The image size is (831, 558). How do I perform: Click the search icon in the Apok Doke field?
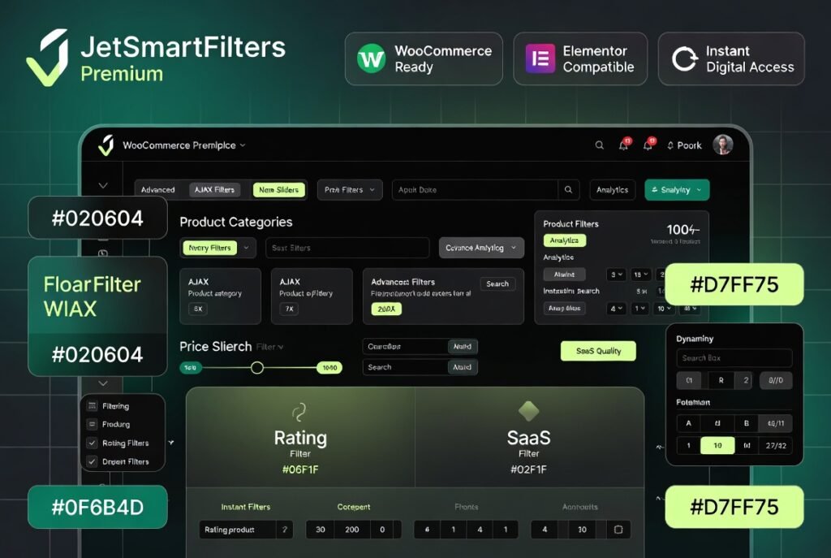568,189
